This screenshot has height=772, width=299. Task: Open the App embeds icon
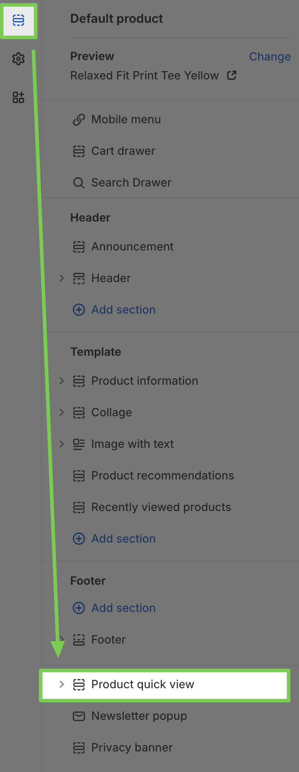18,97
